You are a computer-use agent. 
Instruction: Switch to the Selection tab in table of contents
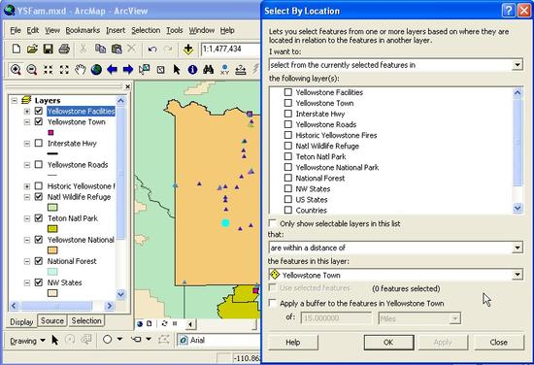click(x=86, y=320)
